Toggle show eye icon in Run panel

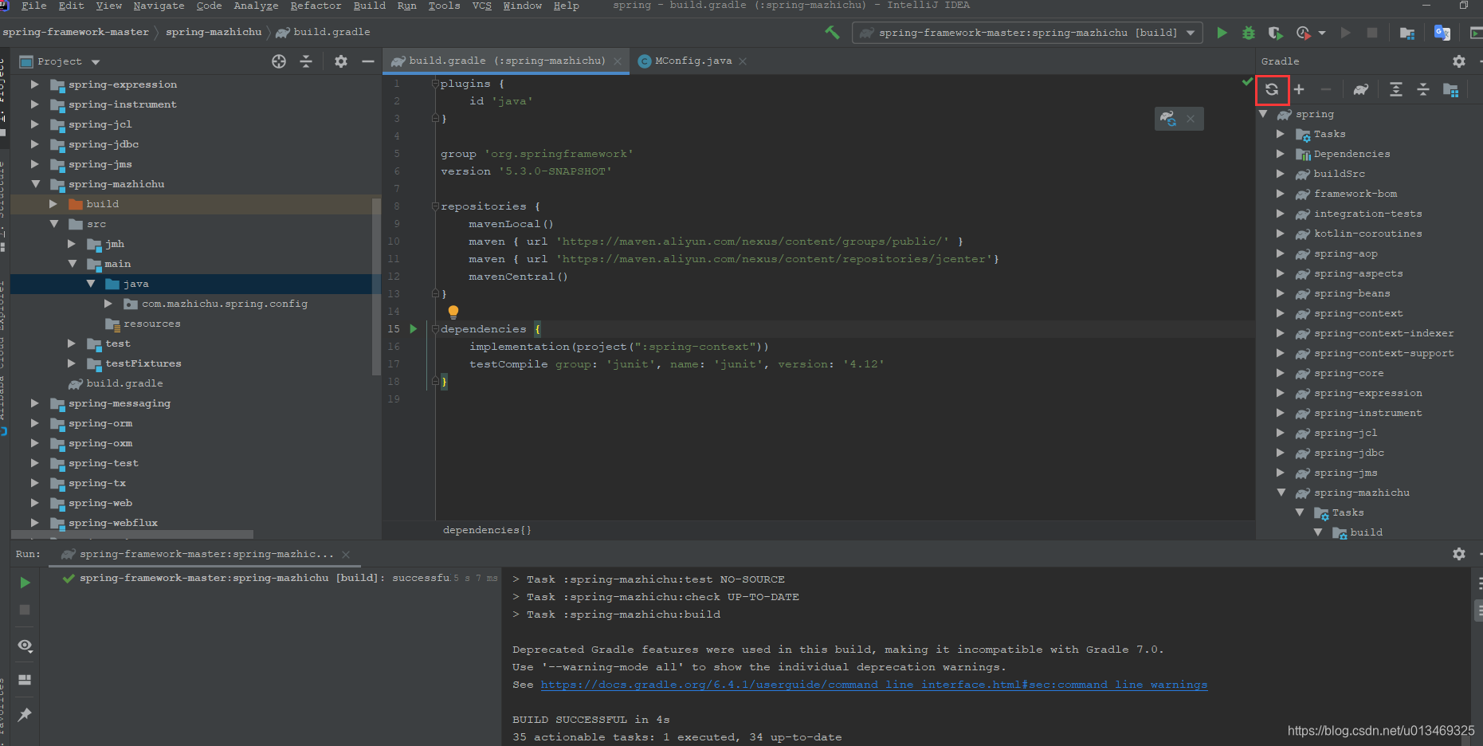(25, 646)
